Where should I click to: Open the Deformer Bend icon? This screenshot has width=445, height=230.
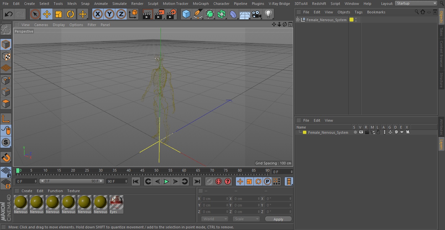233,14
